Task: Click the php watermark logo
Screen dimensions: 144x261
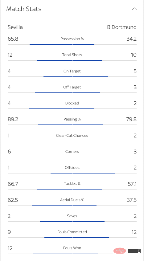Action: 120,251
